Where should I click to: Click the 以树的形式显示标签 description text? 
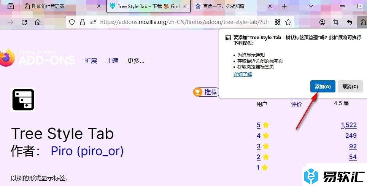(40, 178)
